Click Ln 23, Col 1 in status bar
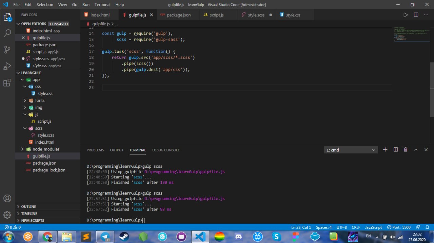Screen dimensions: 434x243 [301, 227]
